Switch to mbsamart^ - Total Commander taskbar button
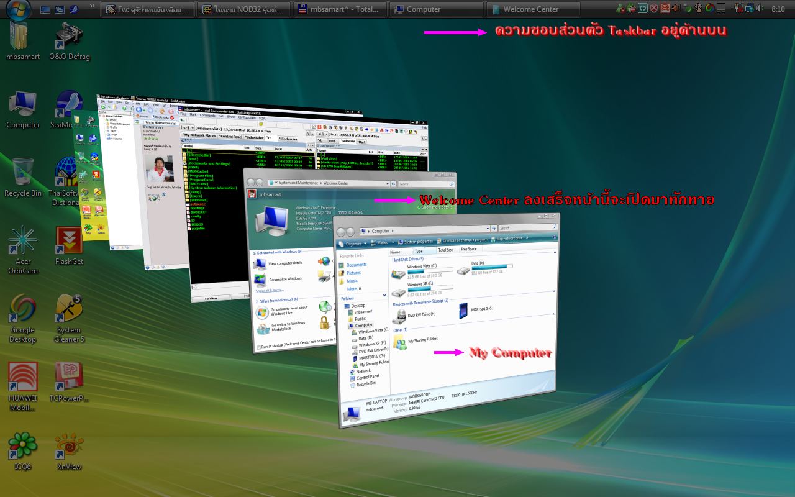Viewport: 795px width, 497px height. click(340, 9)
